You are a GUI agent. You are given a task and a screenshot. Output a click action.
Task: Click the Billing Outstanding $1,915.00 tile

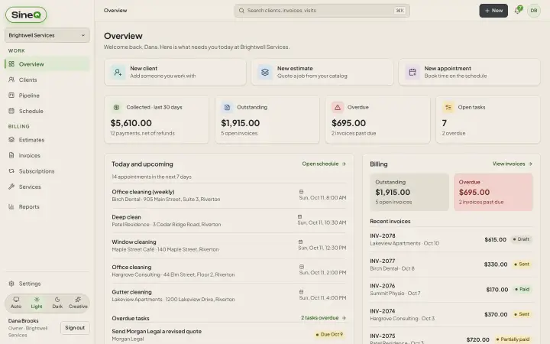click(409, 192)
